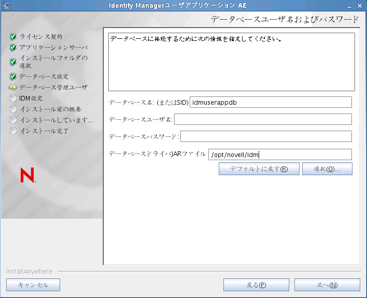Select インストール完了 step text
This screenshot has width=367, height=298.
click(44, 131)
